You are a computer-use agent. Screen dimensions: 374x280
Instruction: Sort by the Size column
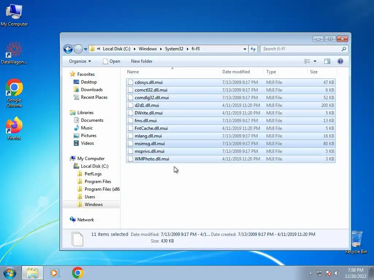point(322,72)
